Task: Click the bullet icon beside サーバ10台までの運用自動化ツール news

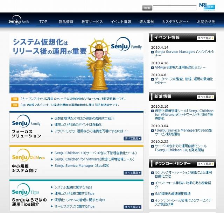Action: pos(153,146)
